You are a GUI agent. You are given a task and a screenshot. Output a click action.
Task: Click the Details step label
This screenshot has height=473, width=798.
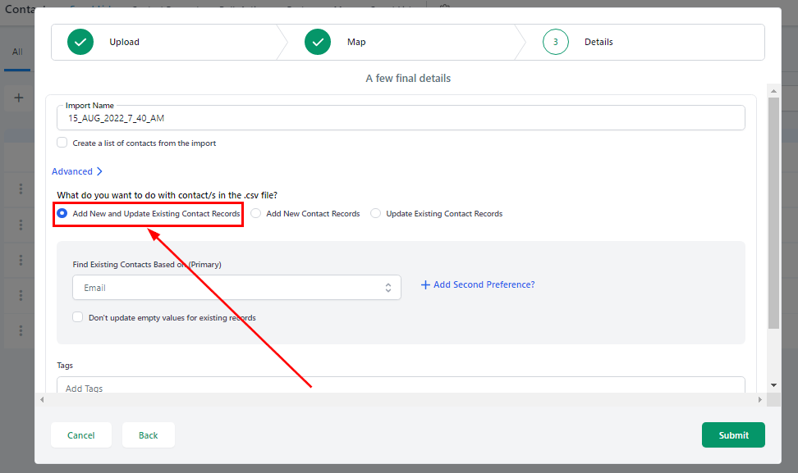598,42
